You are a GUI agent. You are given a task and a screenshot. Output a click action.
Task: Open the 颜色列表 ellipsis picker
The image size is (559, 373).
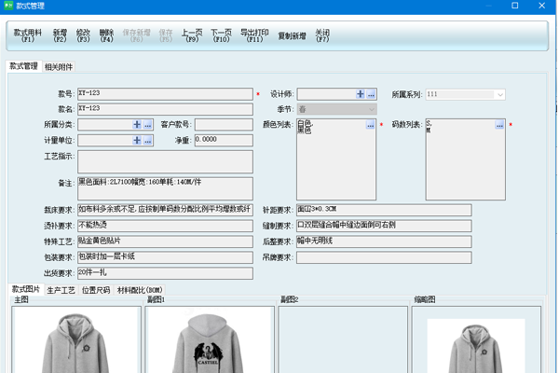pyautogui.click(x=370, y=124)
